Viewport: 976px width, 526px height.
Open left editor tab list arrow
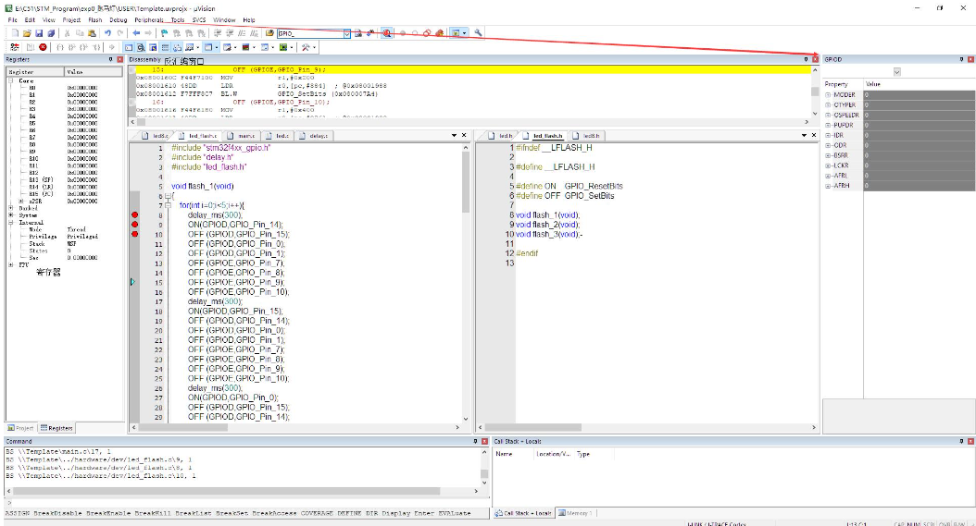pos(454,135)
